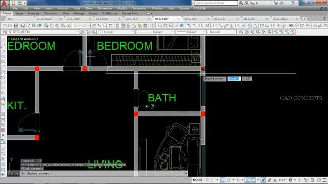Click the Cut scissors icon
328x184 pixels.
pyautogui.click(x=46, y=26)
